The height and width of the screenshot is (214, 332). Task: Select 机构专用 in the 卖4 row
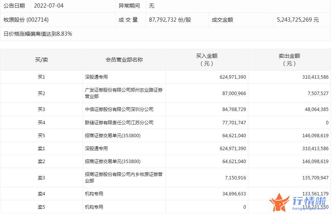(94, 194)
